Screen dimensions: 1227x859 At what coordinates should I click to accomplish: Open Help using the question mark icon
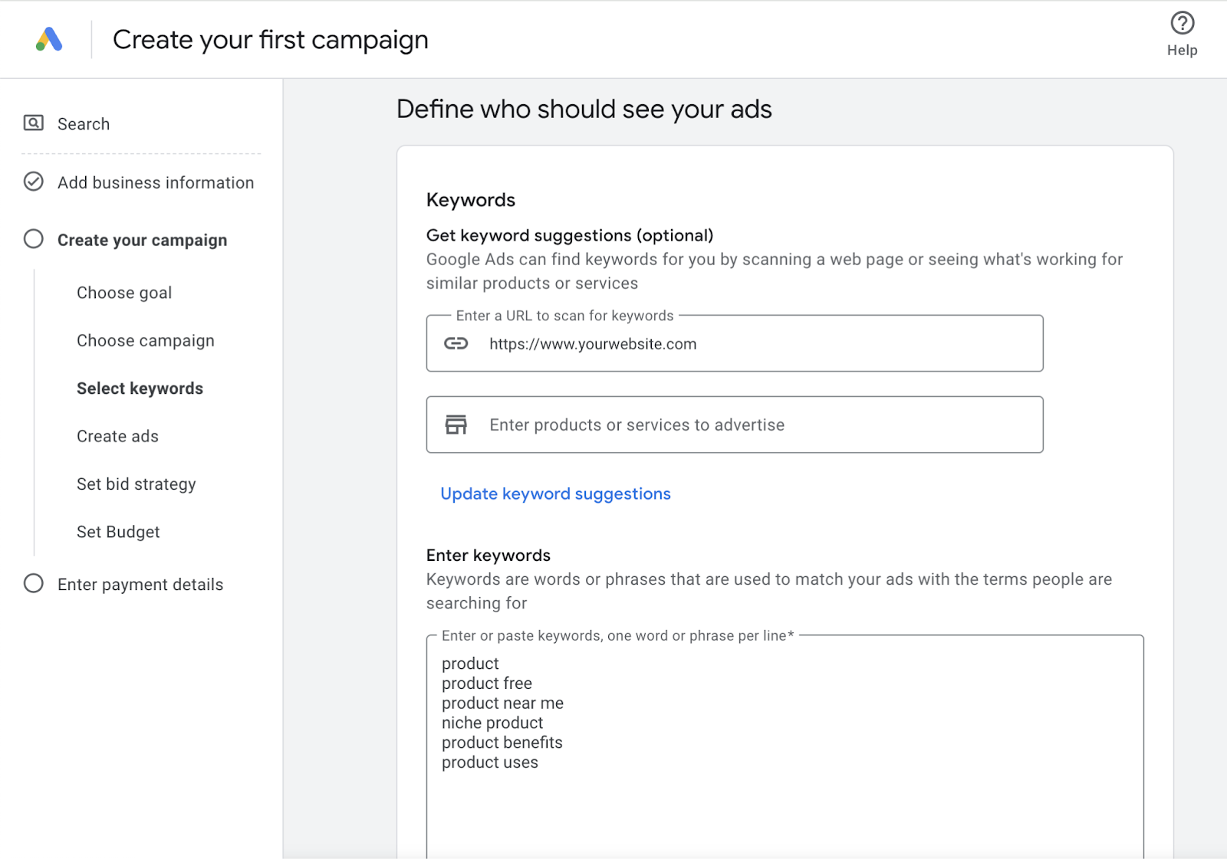(x=1182, y=24)
